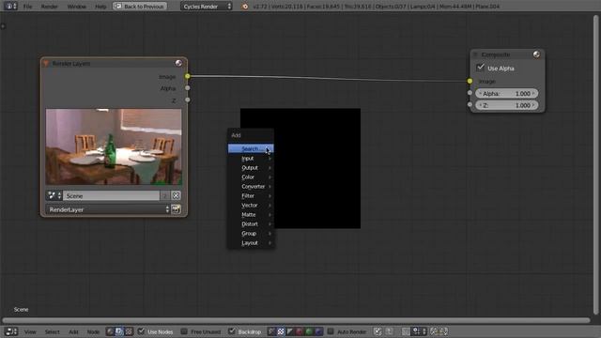Expand the Color submenu

251,177
